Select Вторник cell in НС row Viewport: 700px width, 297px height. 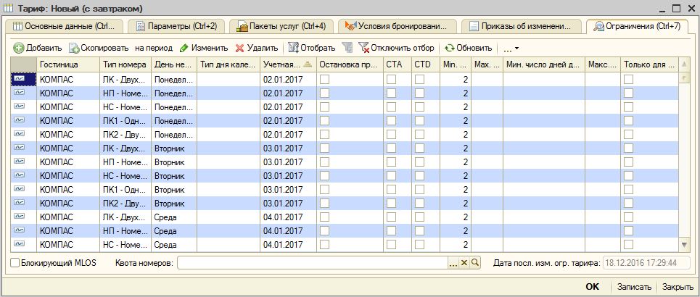[x=173, y=176]
